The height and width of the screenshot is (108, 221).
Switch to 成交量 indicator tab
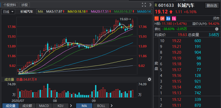tap(11, 106)
